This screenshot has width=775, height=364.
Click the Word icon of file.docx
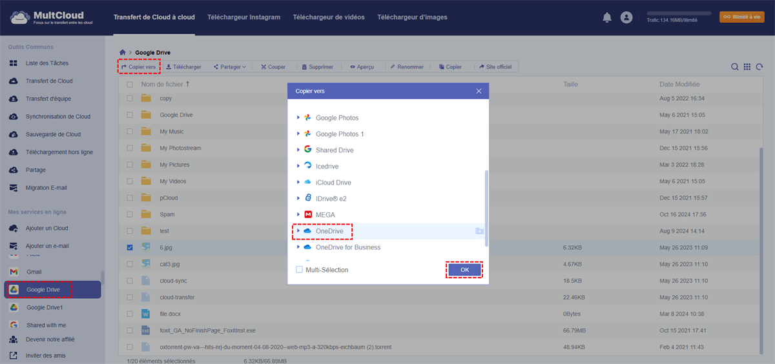pyautogui.click(x=146, y=314)
